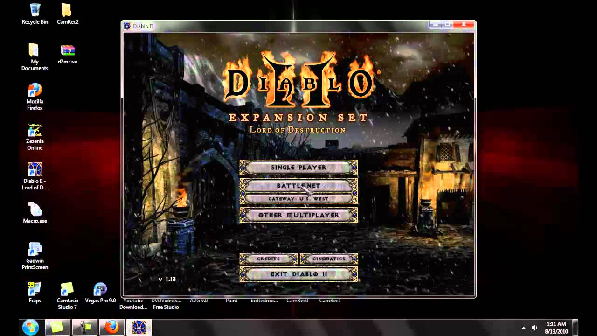
Task: Click the Show Desktop strip
Action: [576, 328]
